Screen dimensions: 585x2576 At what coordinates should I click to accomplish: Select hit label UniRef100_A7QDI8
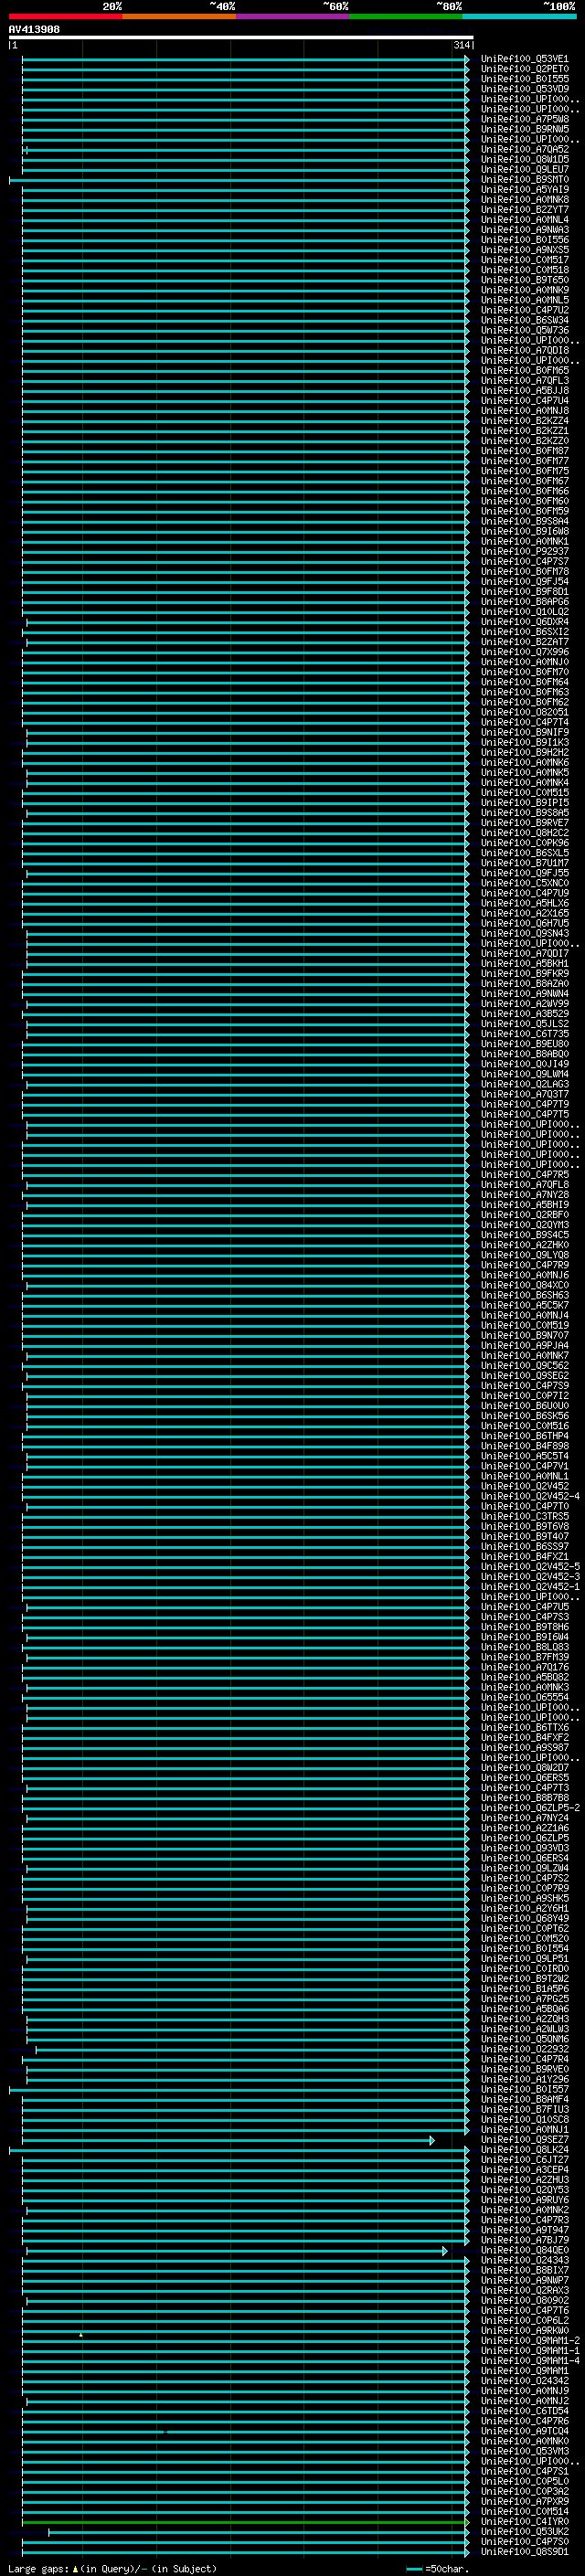[x=525, y=350]
